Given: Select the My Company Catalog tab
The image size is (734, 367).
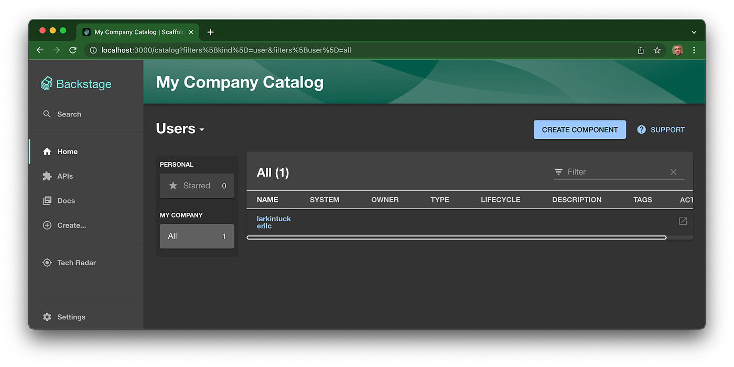Looking at the screenshot, I should click(138, 32).
